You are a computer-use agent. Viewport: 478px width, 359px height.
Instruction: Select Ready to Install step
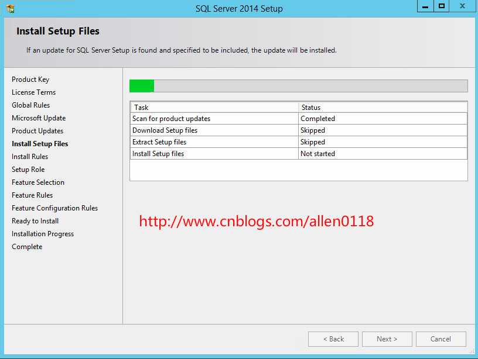click(x=35, y=221)
